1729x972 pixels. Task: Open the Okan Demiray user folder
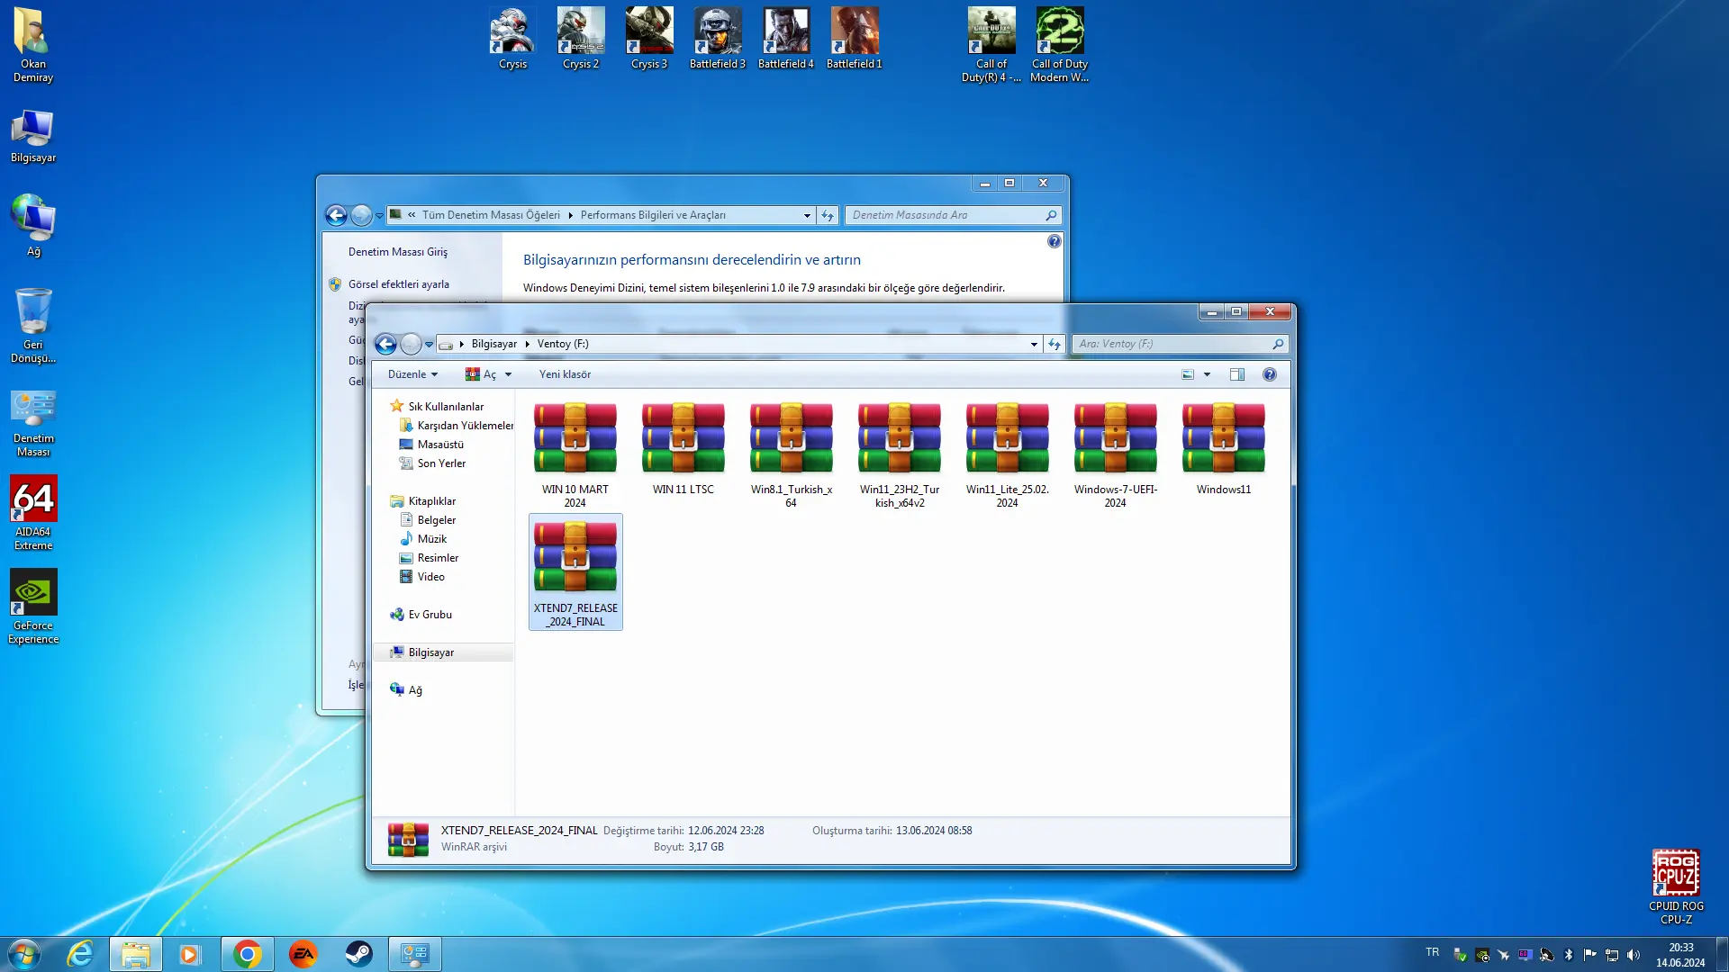pos(33,45)
